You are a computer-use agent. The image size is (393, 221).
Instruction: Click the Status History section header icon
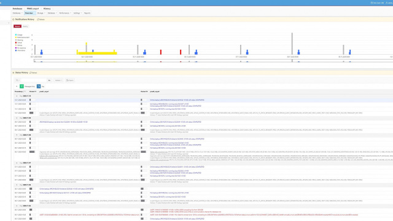[14, 72]
